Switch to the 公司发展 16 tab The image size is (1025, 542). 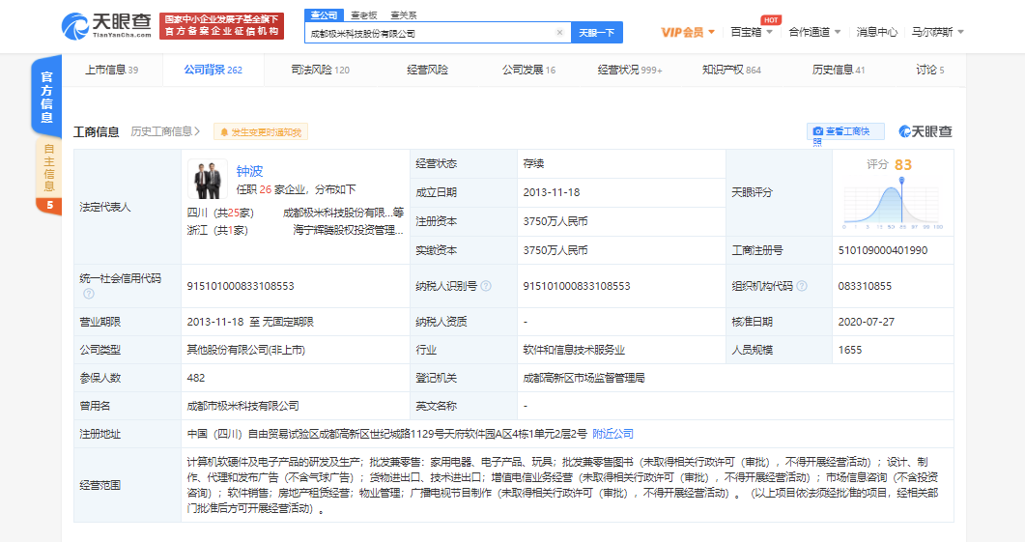(528, 70)
